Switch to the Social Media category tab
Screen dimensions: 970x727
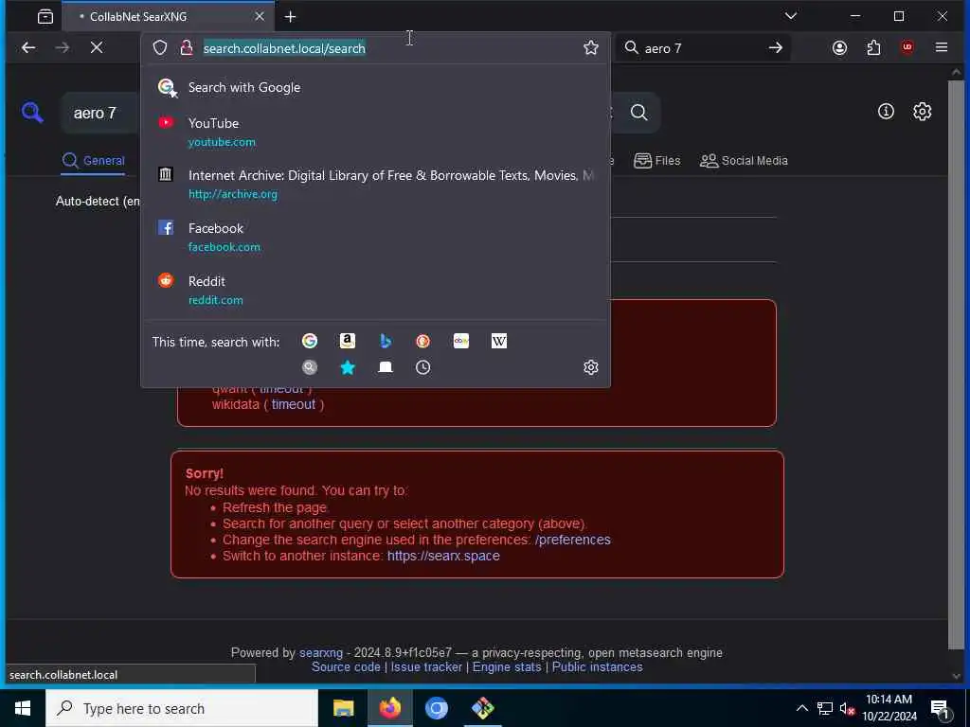744,161
